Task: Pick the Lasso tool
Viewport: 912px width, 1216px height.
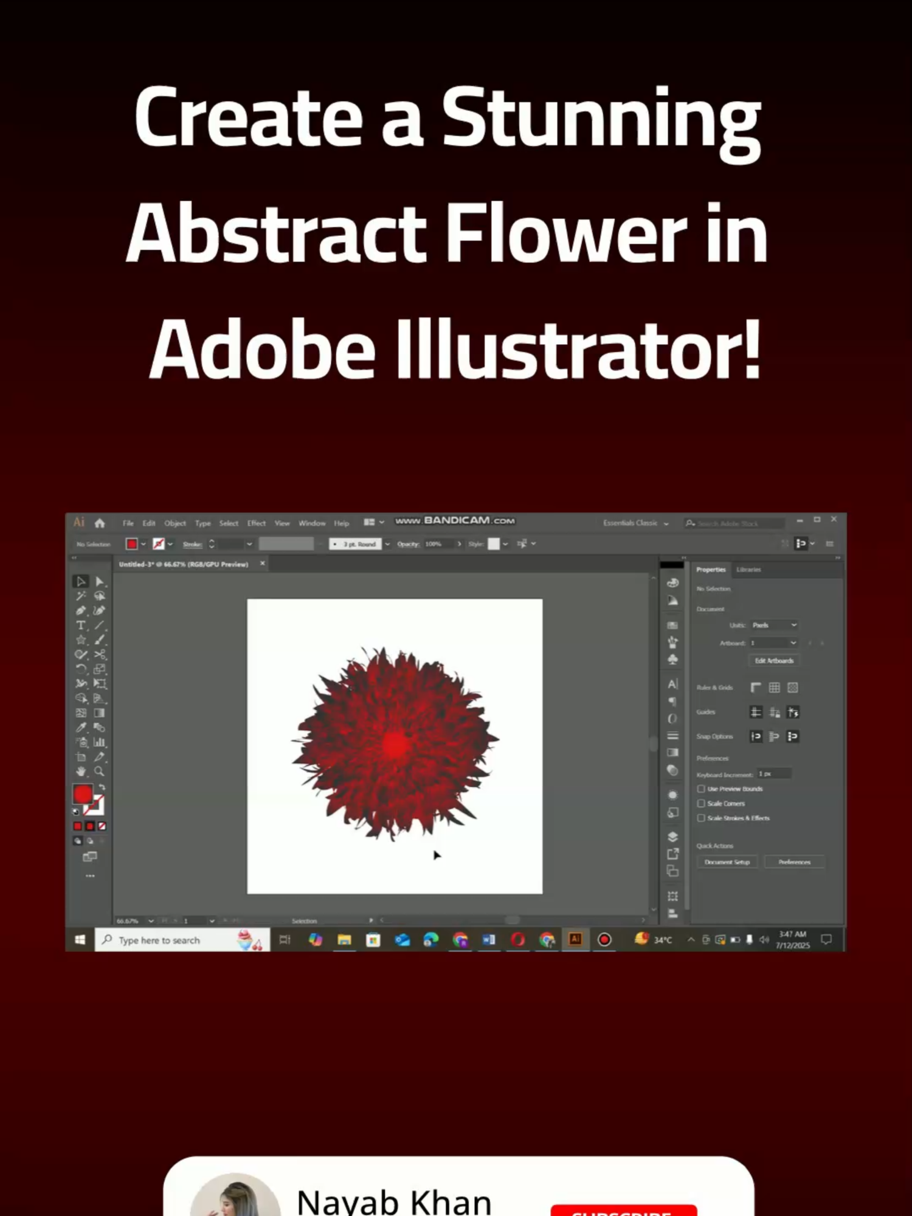Action: pyautogui.click(x=100, y=596)
